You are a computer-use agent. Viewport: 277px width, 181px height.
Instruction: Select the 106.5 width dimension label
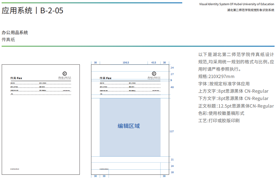click(126, 63)
